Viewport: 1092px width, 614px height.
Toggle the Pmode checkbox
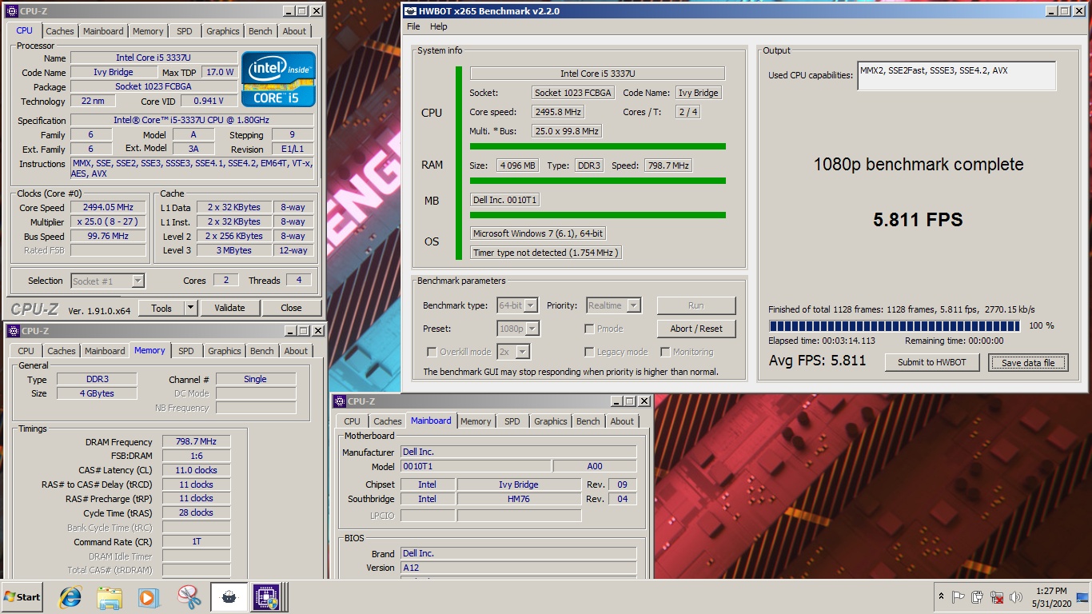(589, 329)
